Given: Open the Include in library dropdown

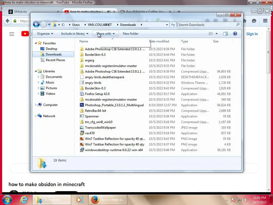Looking at the screenshot, I should 75,34.
